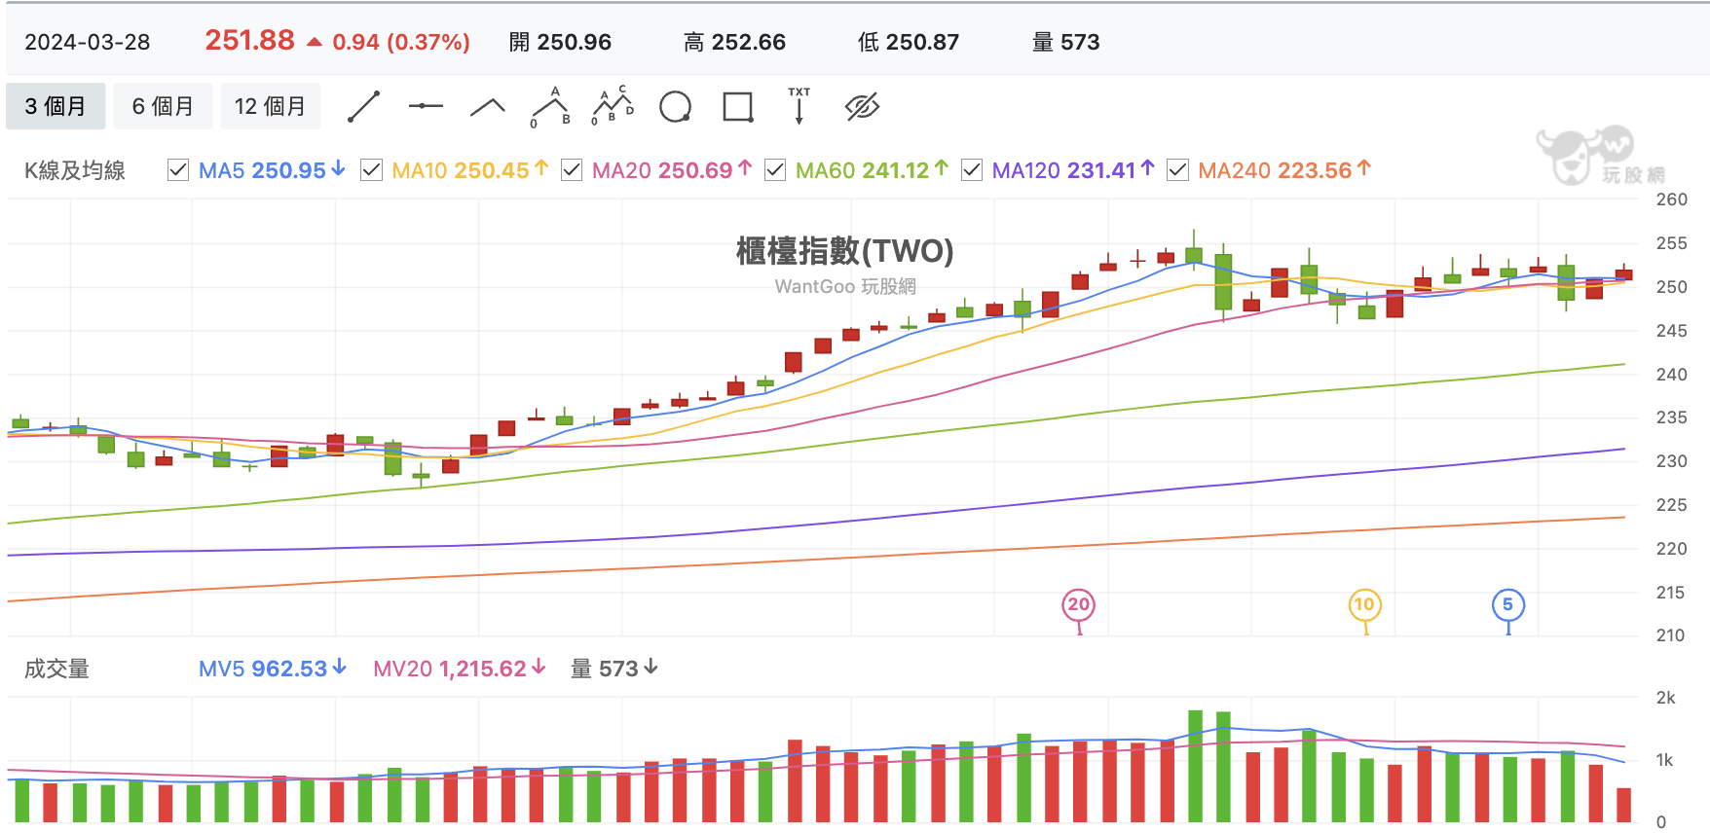Viewport: 1710px width, 833px height.
Task: Uncheck the MA240 moving average checkbox
Action: [x=1177, y=170]
